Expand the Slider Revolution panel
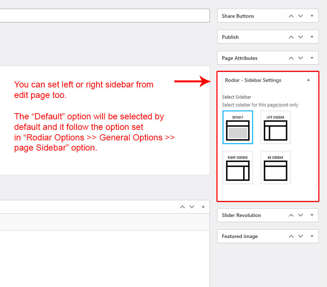Viewport: 327px width, 287px height. [x=312, y=215]
